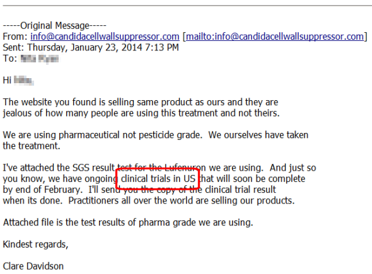The image size is (372, 274).
Task: Click the Attached file is the test results line
Action: (x=128, y=222)
